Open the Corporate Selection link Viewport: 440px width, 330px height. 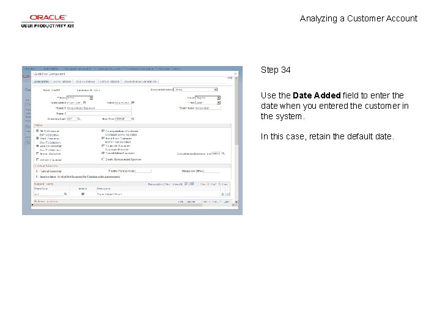pyautogui.click(x=117, y=150)
